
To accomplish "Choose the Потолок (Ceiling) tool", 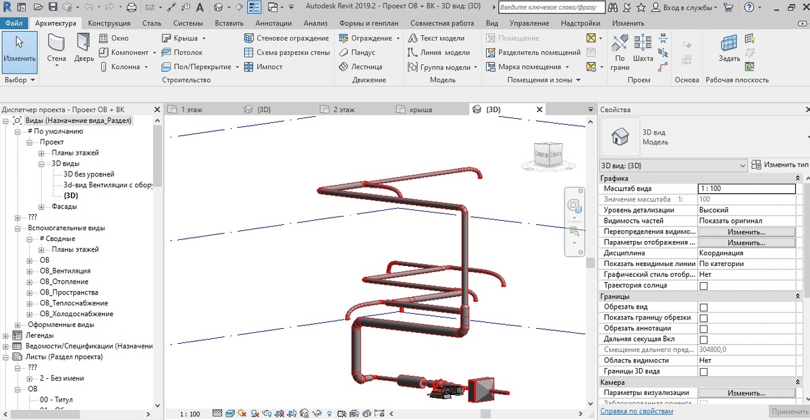I will tap(183, 52).
